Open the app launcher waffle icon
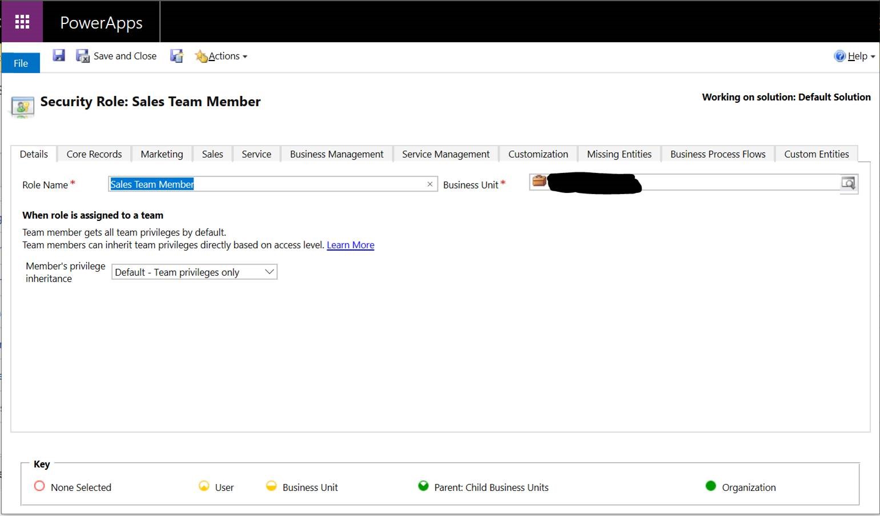This screenshot has height=516, width=880. tap(22, 22)
